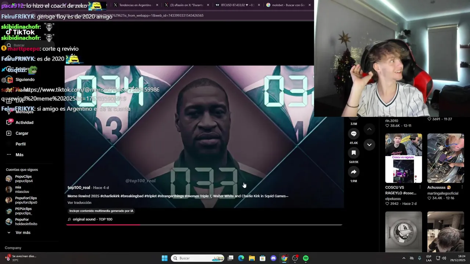The image size is (470, 264).
Task: Expand the system tray hidden icons chevron
Action: [404, 258]
